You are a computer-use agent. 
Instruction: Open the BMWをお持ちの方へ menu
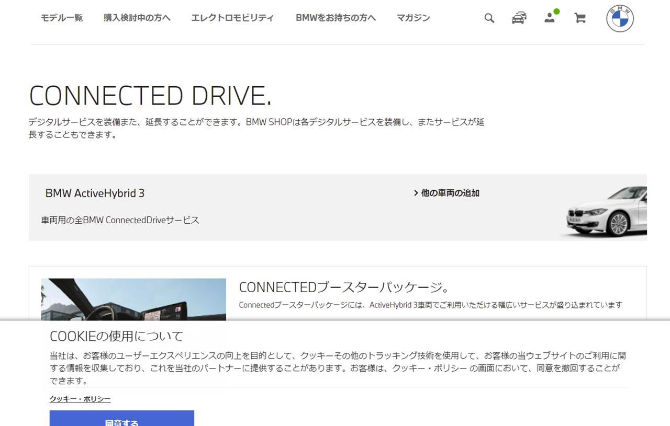tap(336, 18)
